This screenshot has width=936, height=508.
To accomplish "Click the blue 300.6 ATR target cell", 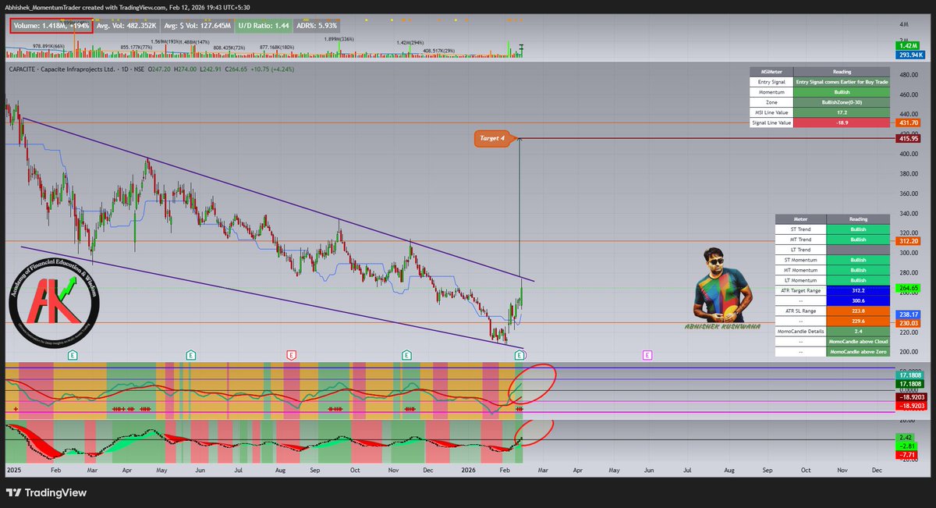I will (x=858, y=300).
